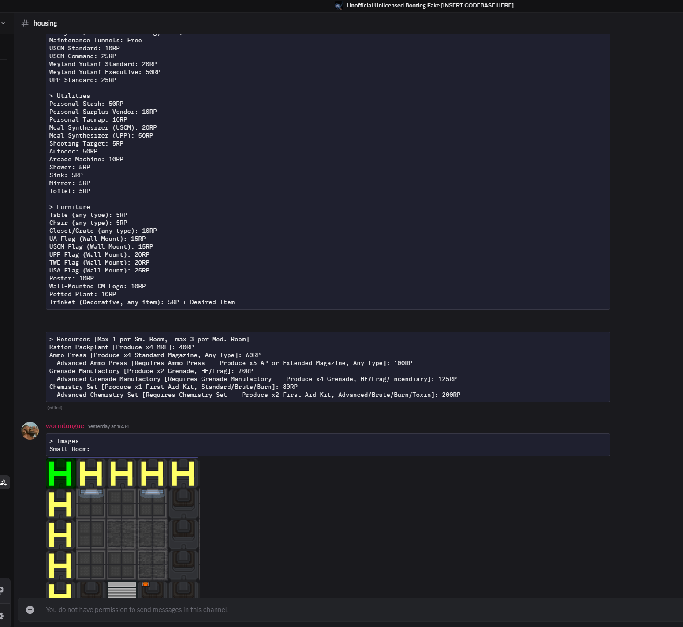Click the Unofficial Unlicensed Bootleg Fake server title
This screenshot has height=627, width=683.
pyautogui.click(x=430, y=6)
